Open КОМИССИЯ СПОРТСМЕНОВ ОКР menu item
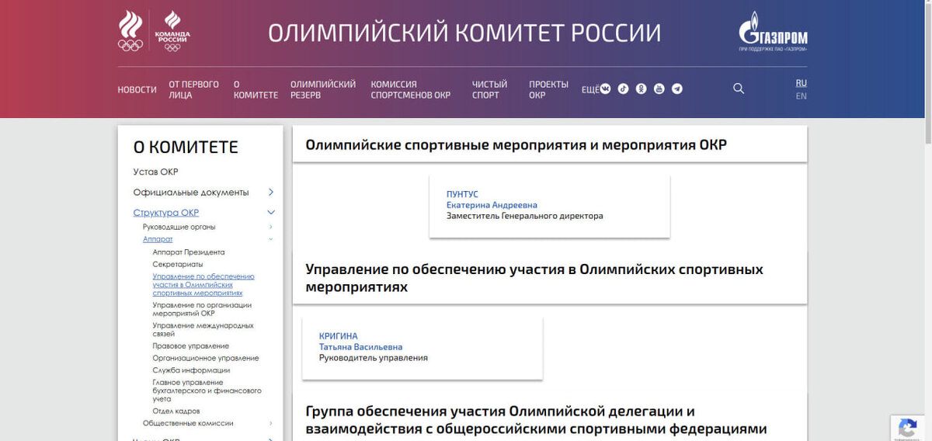The width and height of the screenshot is (932, 441). [x=410, y=90]
